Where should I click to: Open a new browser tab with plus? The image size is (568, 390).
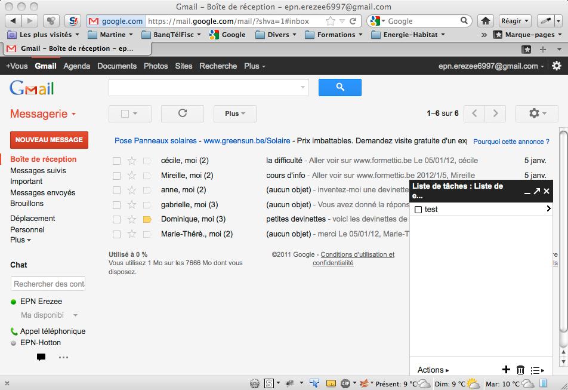[x=543, y=50]
